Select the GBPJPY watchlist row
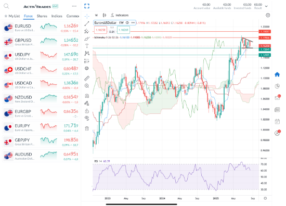286x206 pixels. (41, 142)
